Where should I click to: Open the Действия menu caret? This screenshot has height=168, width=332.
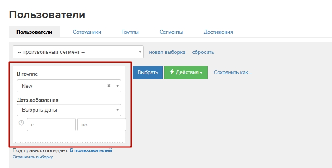201,73
